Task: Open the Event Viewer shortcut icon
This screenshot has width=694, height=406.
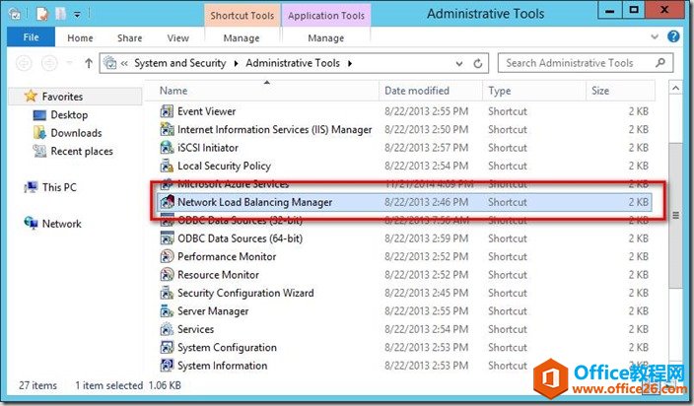Action: pyautogui.click(x=167, y=111)
